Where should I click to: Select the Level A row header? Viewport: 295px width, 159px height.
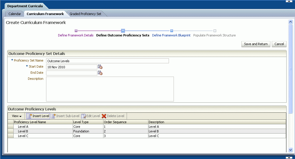(10, 127)
